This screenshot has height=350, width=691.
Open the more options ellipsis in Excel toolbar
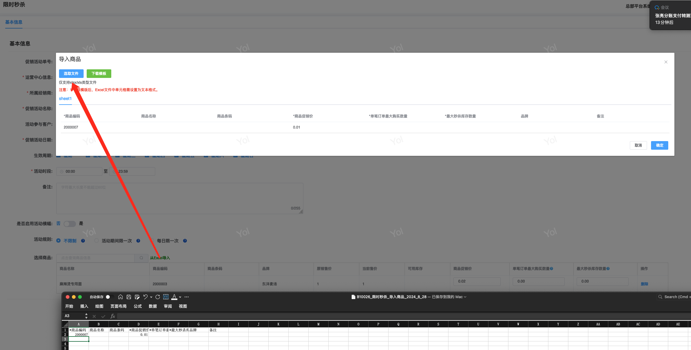[187, 297]
